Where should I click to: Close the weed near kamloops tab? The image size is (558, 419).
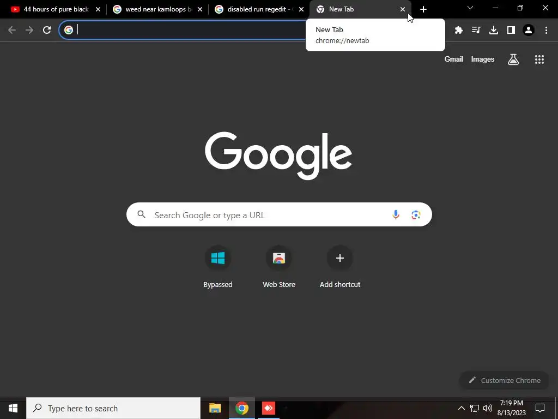(x=200, y=9)
